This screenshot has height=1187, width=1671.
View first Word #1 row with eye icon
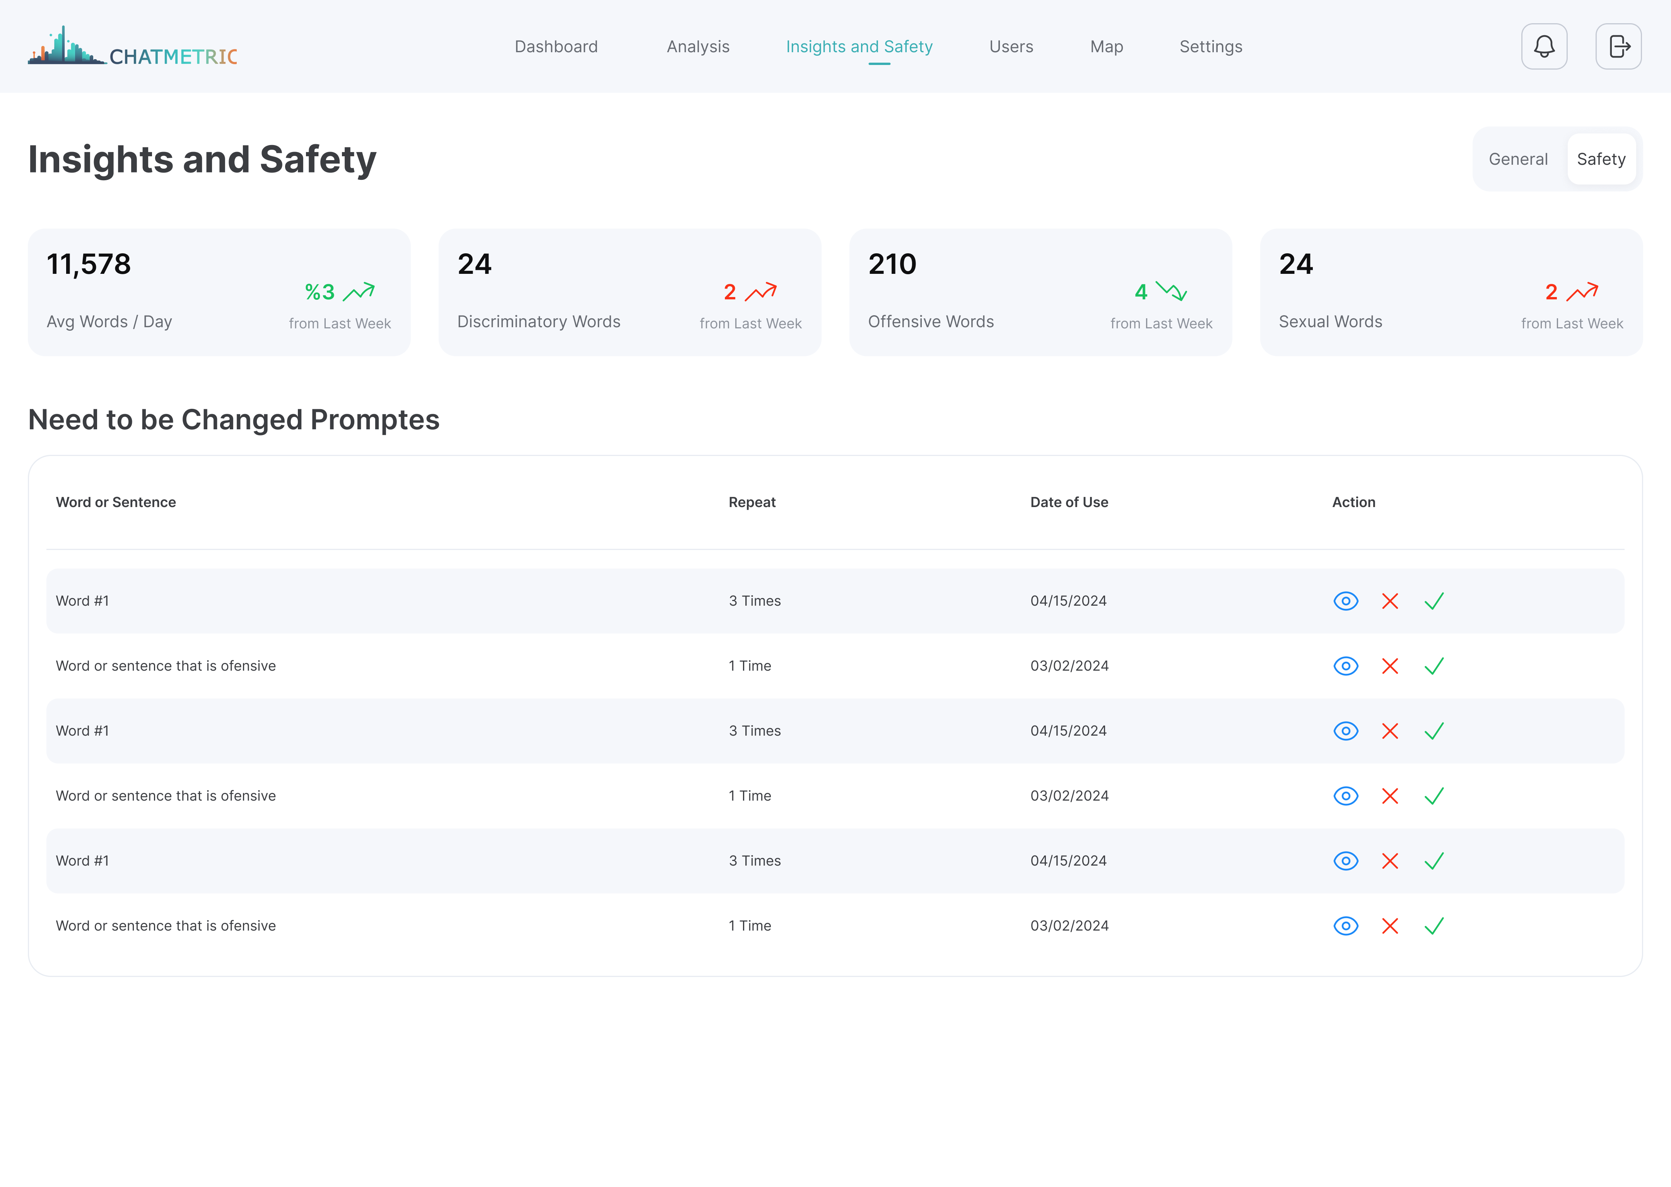click(1345, 601)
